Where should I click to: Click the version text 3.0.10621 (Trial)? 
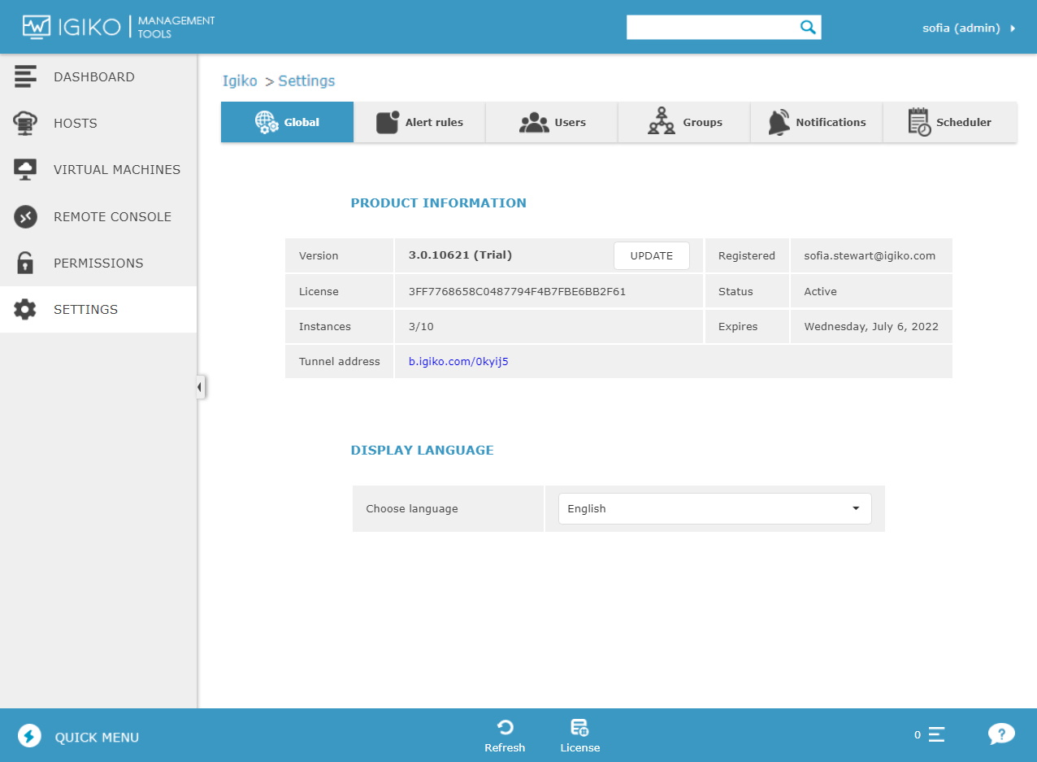coord(460,255)
